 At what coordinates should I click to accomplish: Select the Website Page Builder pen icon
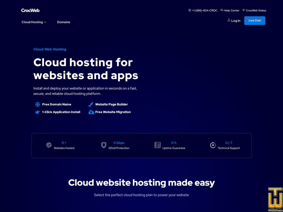(x=90, y=104)
